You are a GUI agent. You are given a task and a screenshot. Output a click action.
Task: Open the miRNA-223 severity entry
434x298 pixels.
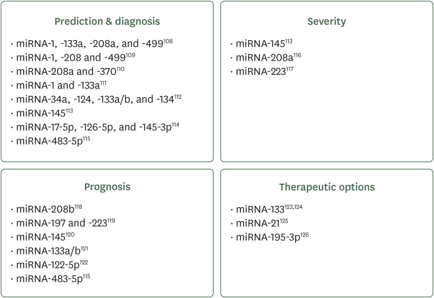(257, 72)
